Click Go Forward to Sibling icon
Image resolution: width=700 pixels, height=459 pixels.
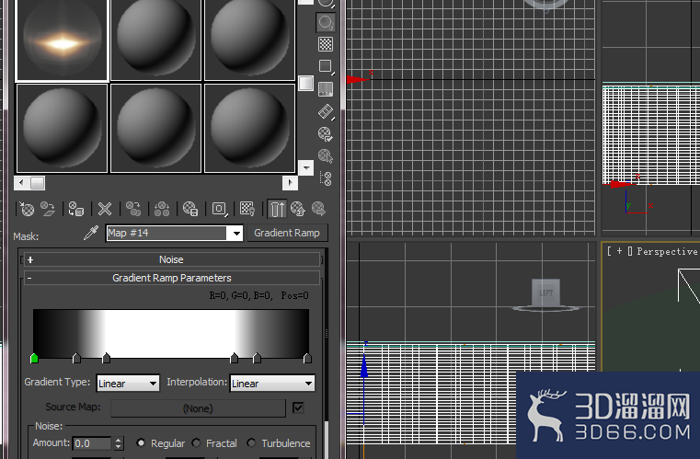tap(318, 209)
